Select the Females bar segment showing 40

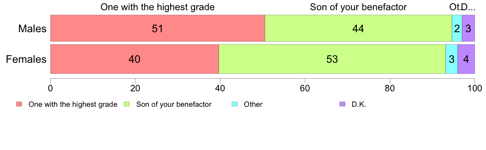[x=135, y=59]
